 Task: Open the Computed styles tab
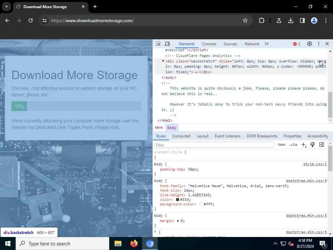[x=181, y=136]
